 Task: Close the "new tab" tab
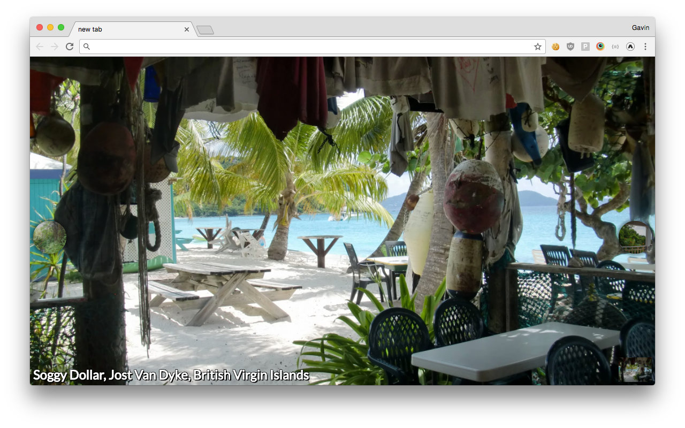[x=187, y=29]
